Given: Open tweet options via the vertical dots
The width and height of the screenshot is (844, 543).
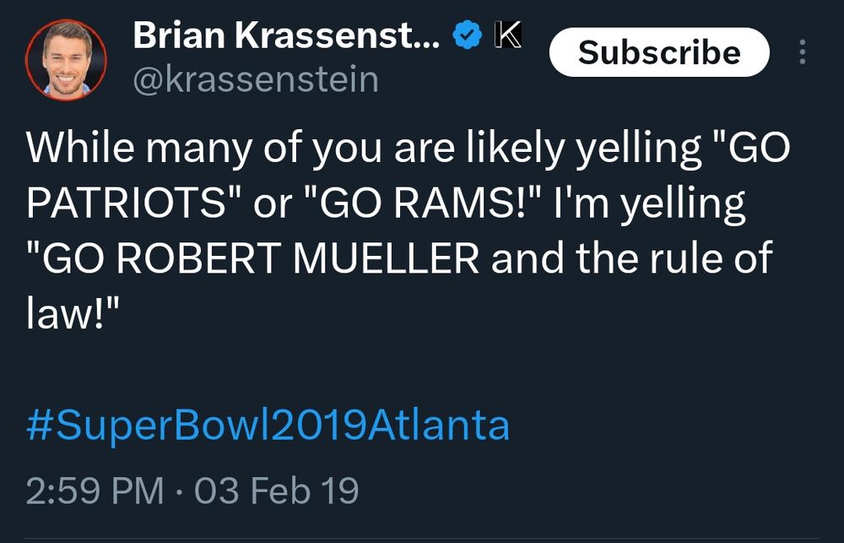Looking at the screenshot, I should pyautogui.click(x=802, y=52).
